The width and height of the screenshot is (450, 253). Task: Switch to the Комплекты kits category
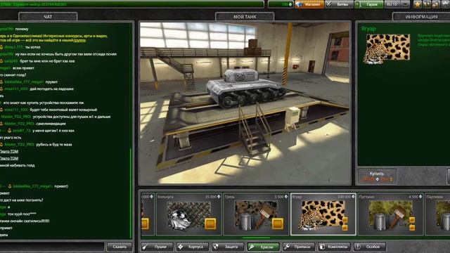point(334,247)
